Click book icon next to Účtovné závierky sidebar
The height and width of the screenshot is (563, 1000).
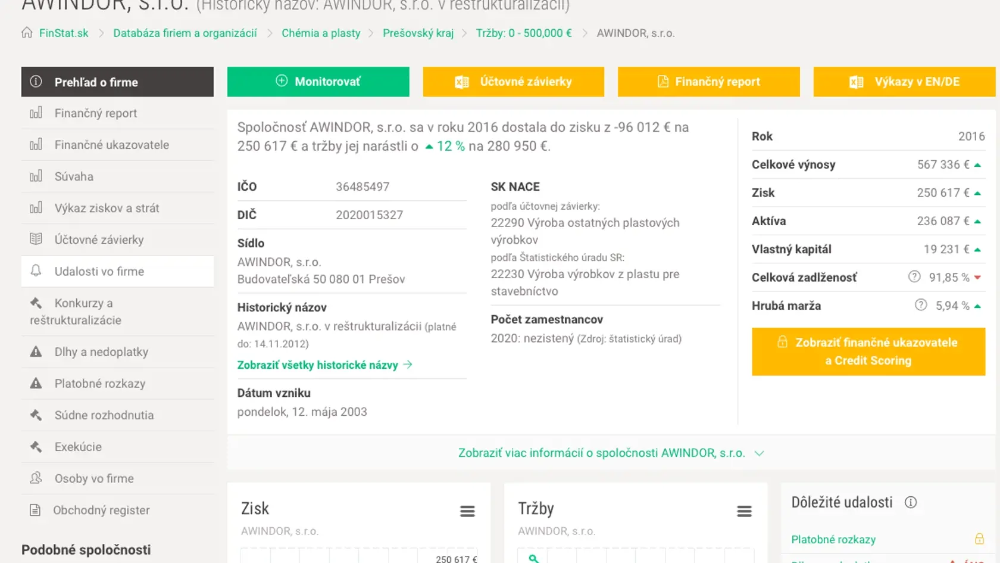tap(36, 239)
